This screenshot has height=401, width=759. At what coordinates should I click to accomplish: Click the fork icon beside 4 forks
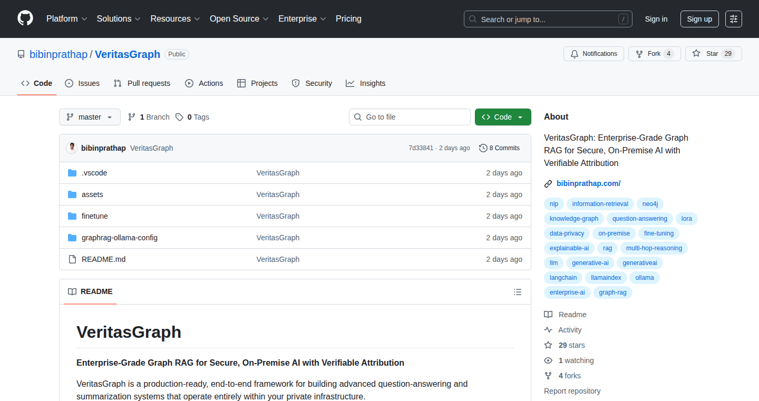(548, 376)
